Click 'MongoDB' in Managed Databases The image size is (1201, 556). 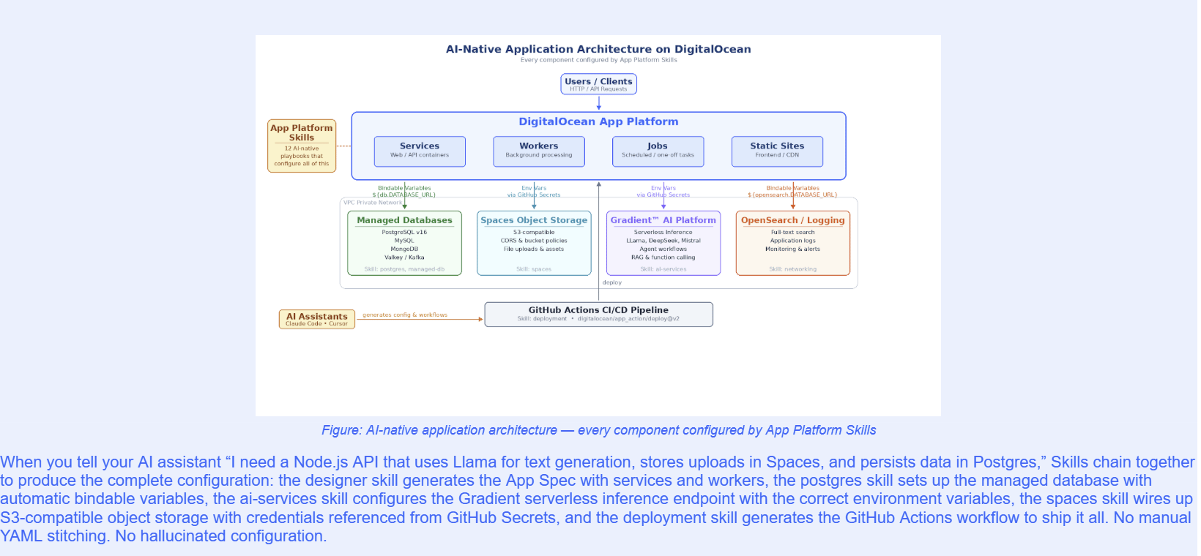click(404, 249)
